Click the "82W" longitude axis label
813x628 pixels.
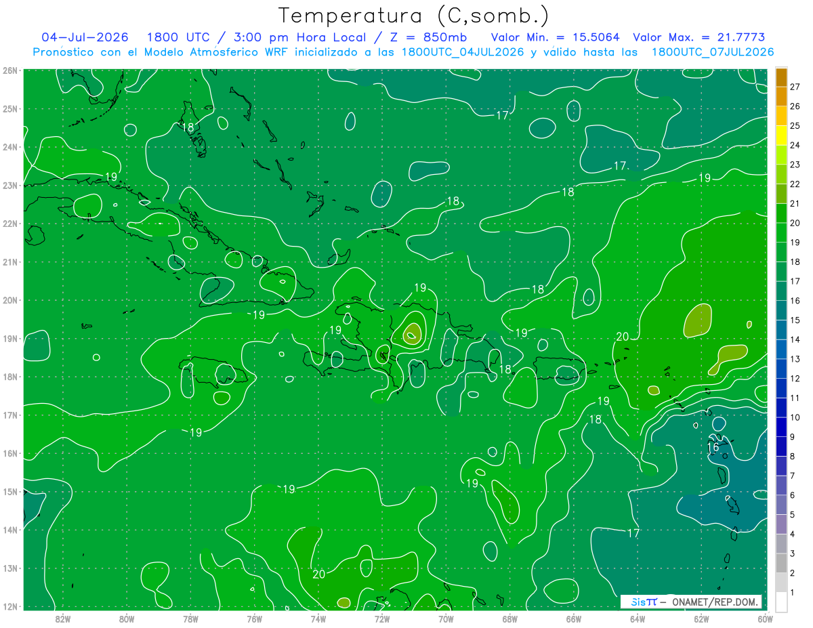point(63,619)
